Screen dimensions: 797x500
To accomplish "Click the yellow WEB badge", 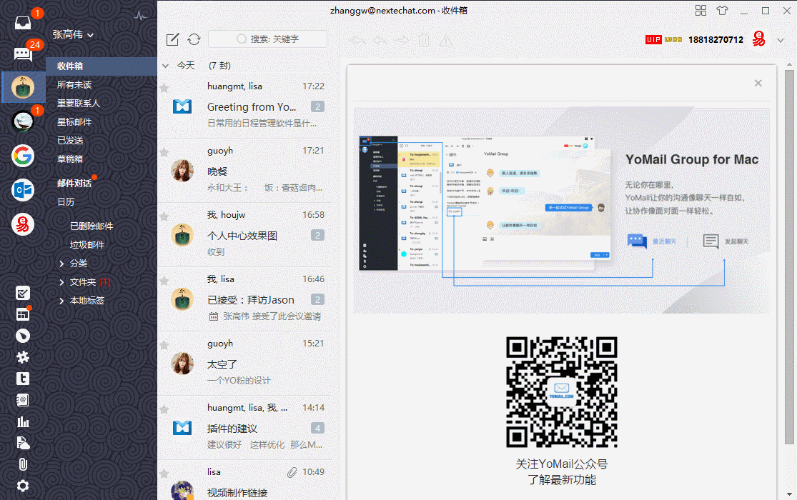I will 673,39.
